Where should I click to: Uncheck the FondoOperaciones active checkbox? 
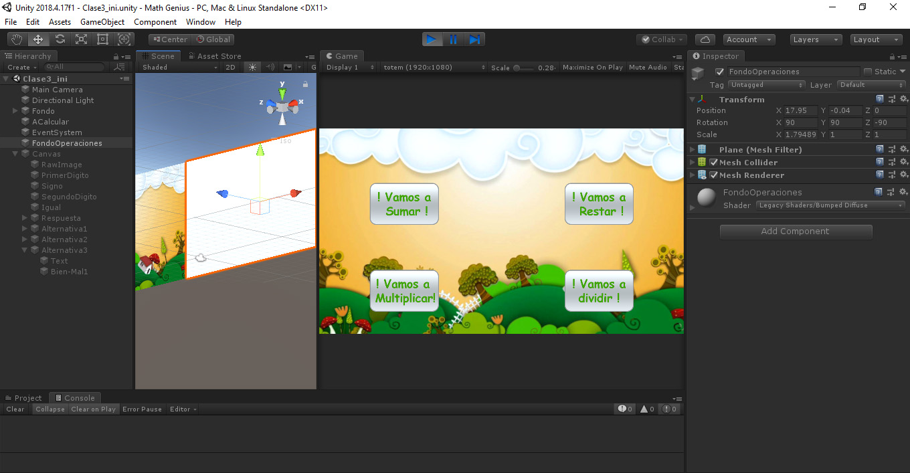pos(720,72)
